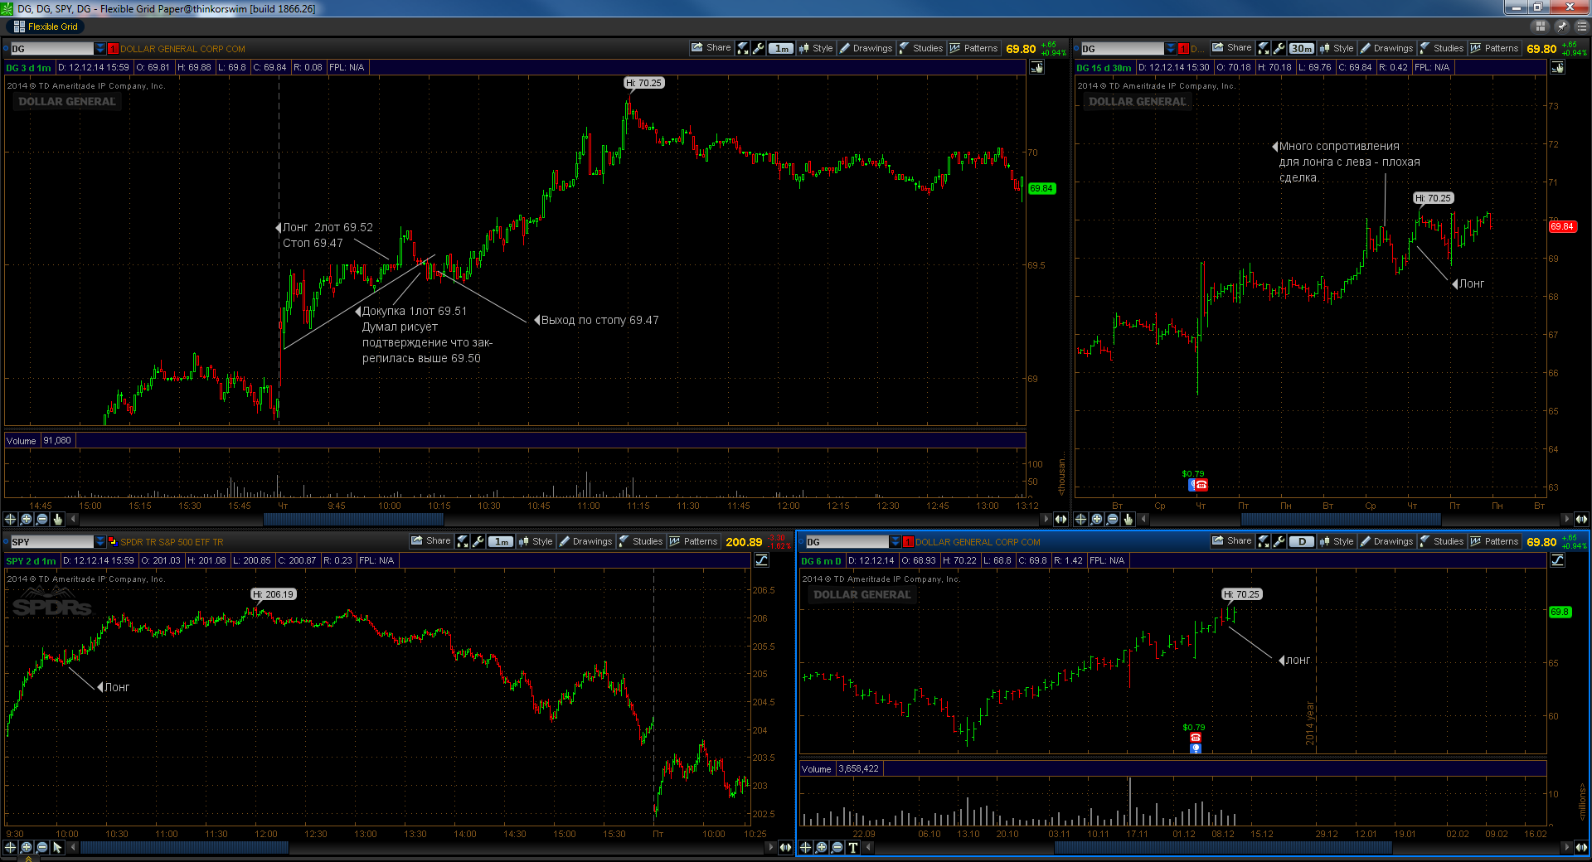Click SPY color-link icon beside symbol
1592x862 pixels.
point(113,541)
